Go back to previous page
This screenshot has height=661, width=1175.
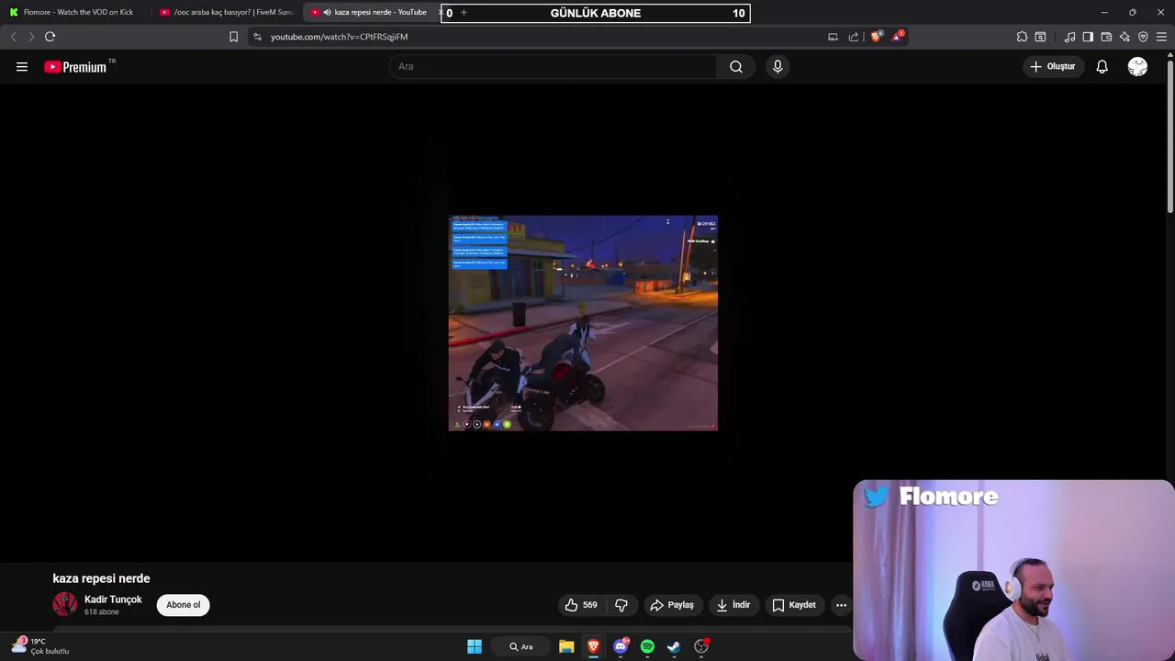pos(13,37)
